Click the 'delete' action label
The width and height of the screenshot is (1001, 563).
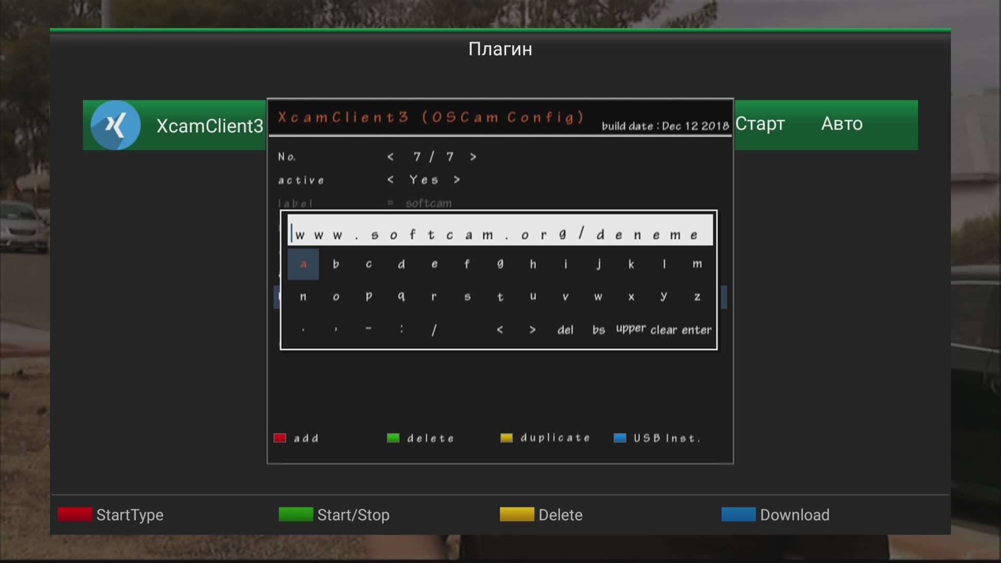431,438
